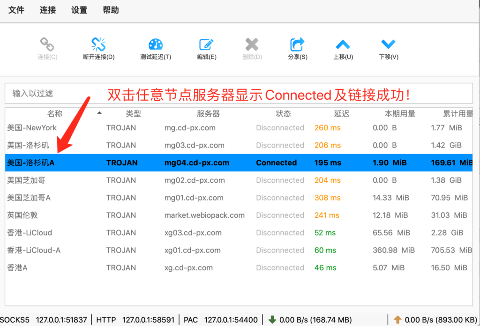Click the 删除(D) delete icon
This screenshot has width=480, height=326.
coord(252,47)
